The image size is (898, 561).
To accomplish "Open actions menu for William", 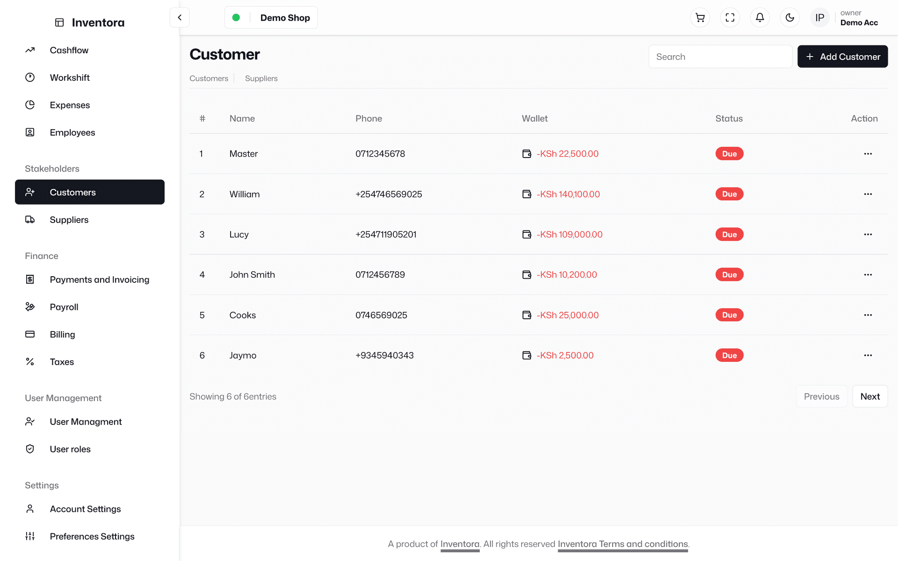I will (868, 194).
